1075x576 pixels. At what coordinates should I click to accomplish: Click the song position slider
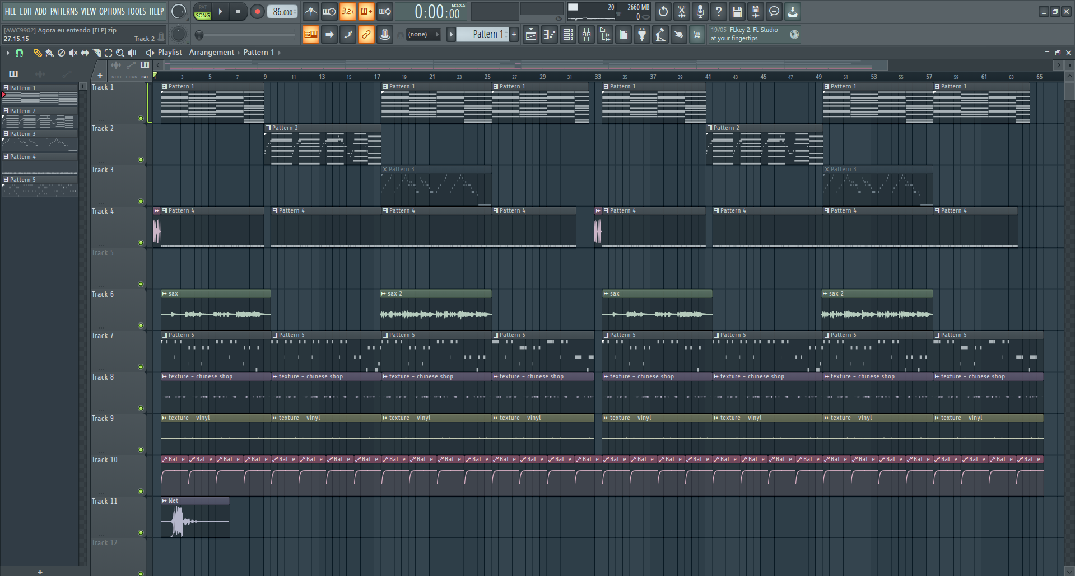pyautogui.click(x=246, y=35)
